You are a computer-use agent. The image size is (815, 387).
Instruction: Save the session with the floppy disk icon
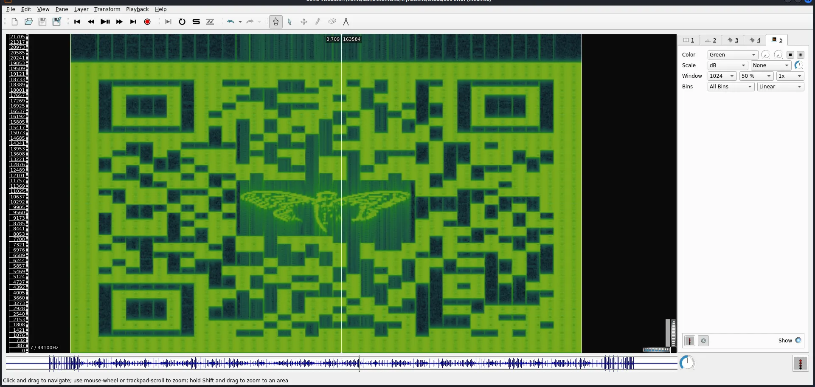42,22
